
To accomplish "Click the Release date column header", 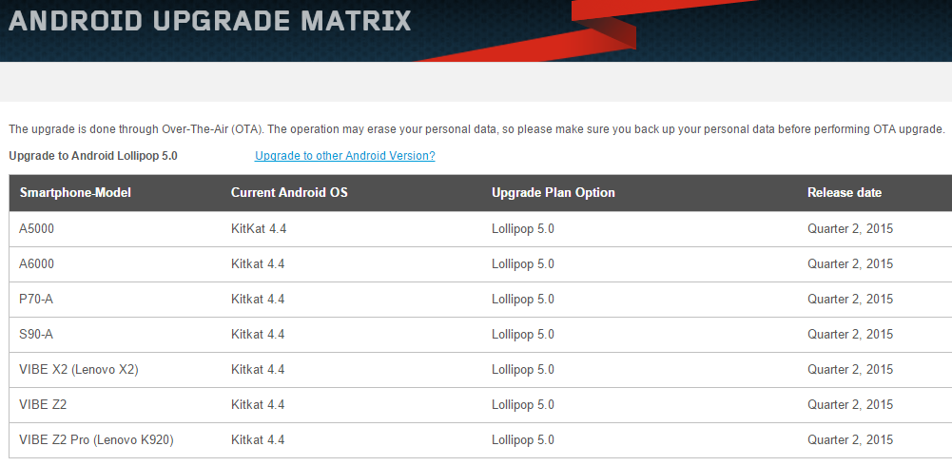I will pyautogui.click(x=844, y=192).
